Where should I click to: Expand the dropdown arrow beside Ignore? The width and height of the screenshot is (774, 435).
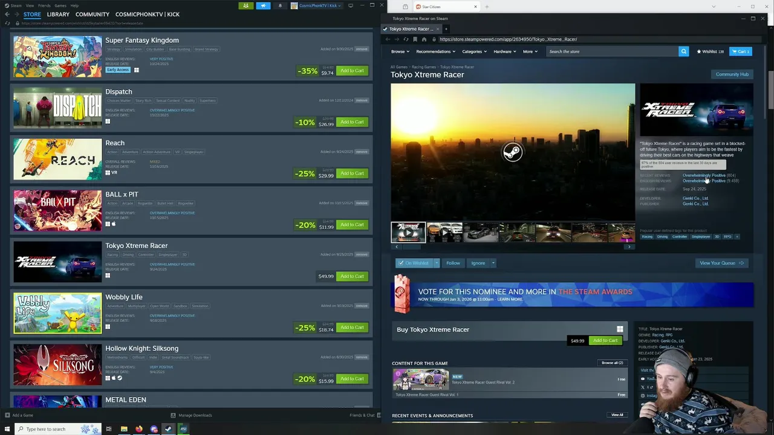(x=493, y=263)
